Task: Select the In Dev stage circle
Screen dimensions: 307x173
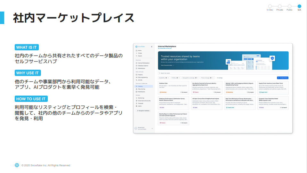Action: (270, 6)
